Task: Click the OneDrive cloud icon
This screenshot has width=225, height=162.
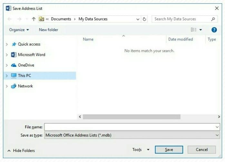Action: coord(14,65)
